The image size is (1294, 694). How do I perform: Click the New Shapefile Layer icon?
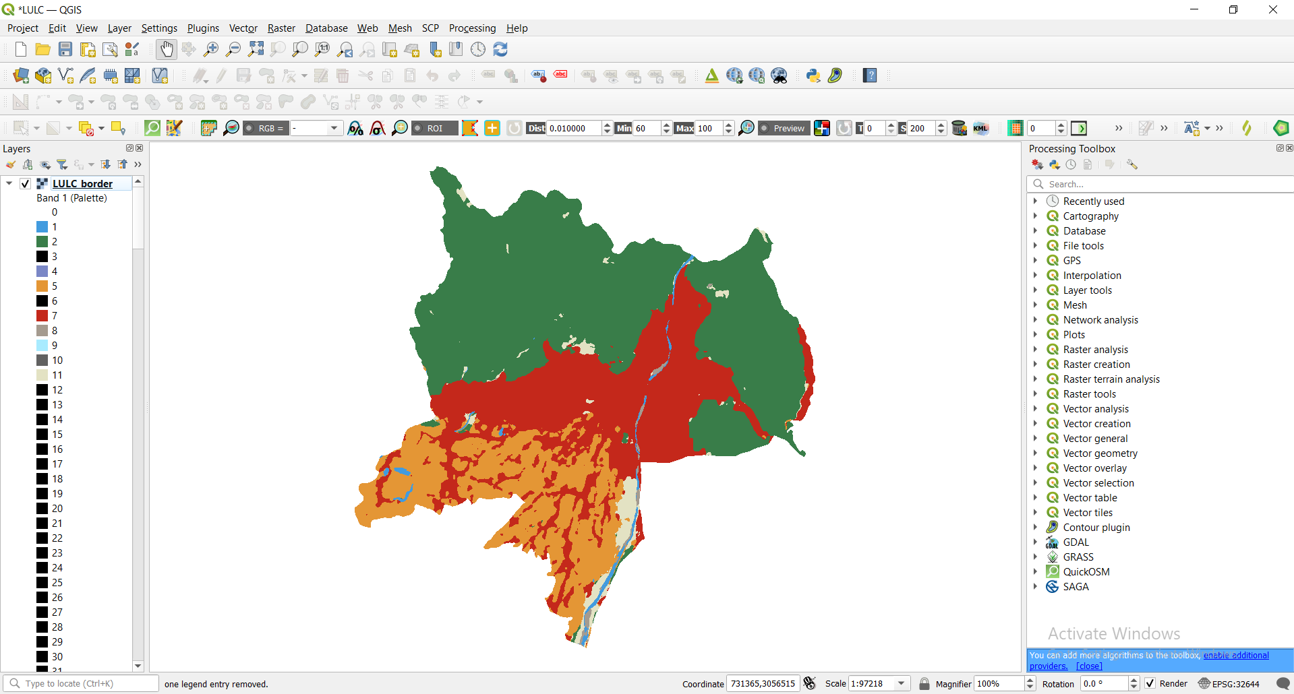pyautogui.click(x=65, y=75)
